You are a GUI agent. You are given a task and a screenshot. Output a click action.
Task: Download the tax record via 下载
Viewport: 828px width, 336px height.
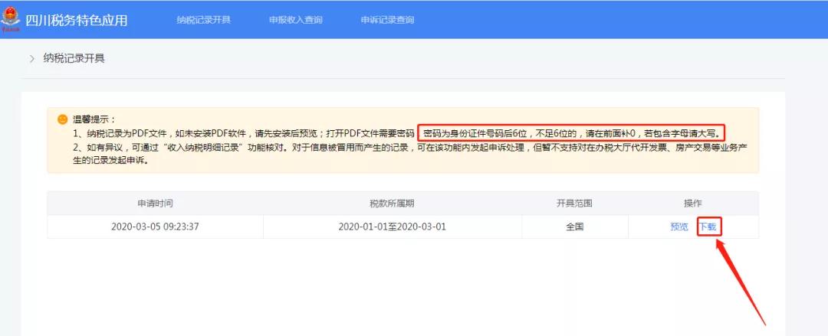coord(708,227)
